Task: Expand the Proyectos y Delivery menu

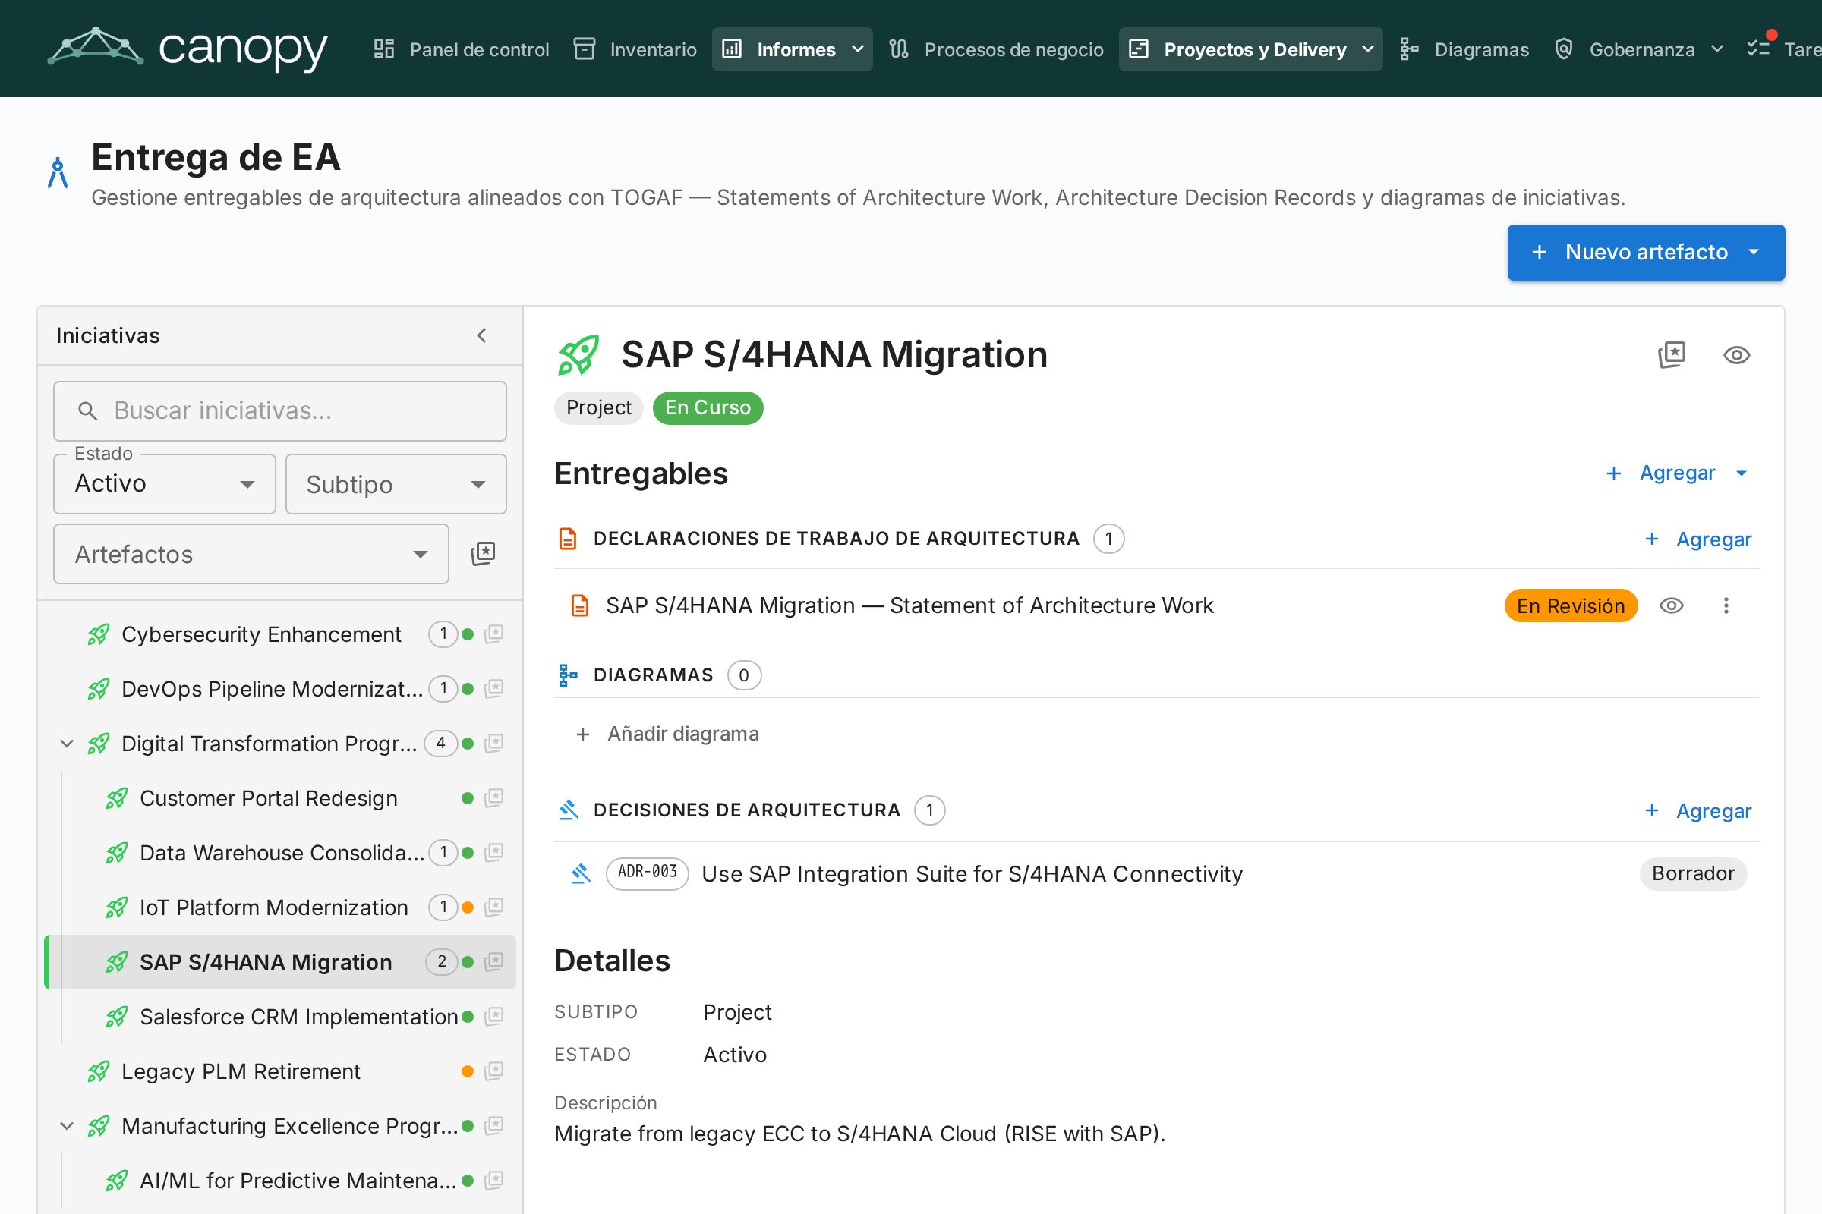Action: click(x=1250, y=49)
